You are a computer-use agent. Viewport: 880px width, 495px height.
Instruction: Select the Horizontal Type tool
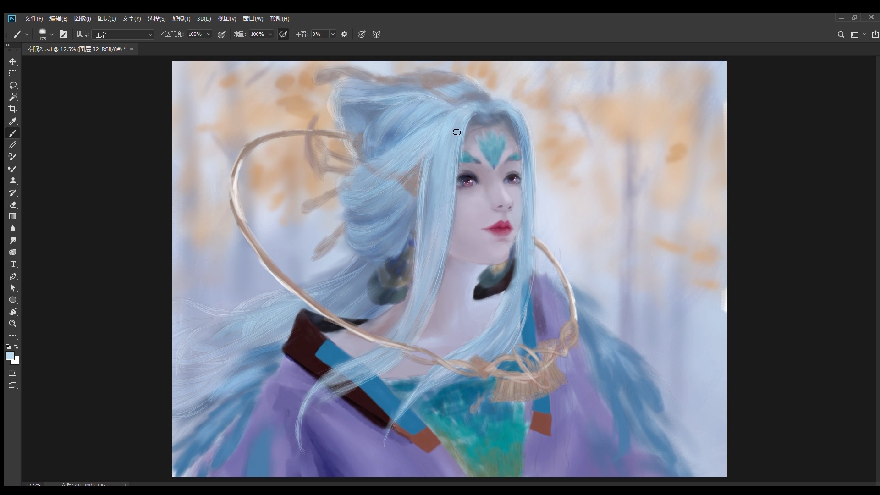point(13,264)
